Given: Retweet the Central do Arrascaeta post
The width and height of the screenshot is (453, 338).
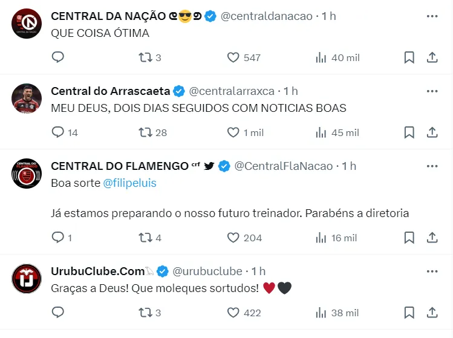Looking at the screenshot, I should tap(145, 132).
